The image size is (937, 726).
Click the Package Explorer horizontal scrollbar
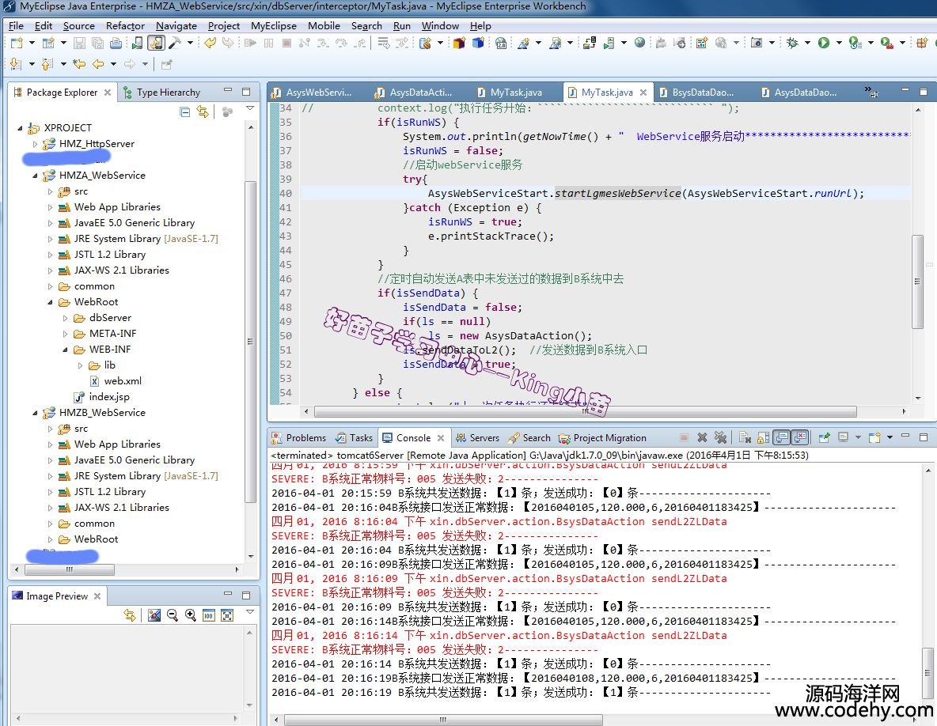(x=70, y=569)
